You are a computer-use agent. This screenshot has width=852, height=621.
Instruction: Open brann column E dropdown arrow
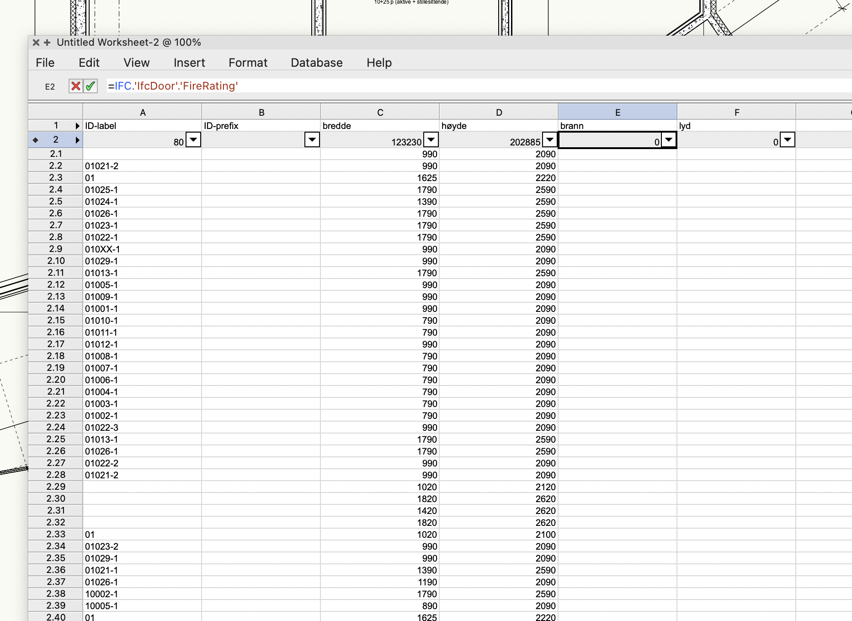(668, 139)
